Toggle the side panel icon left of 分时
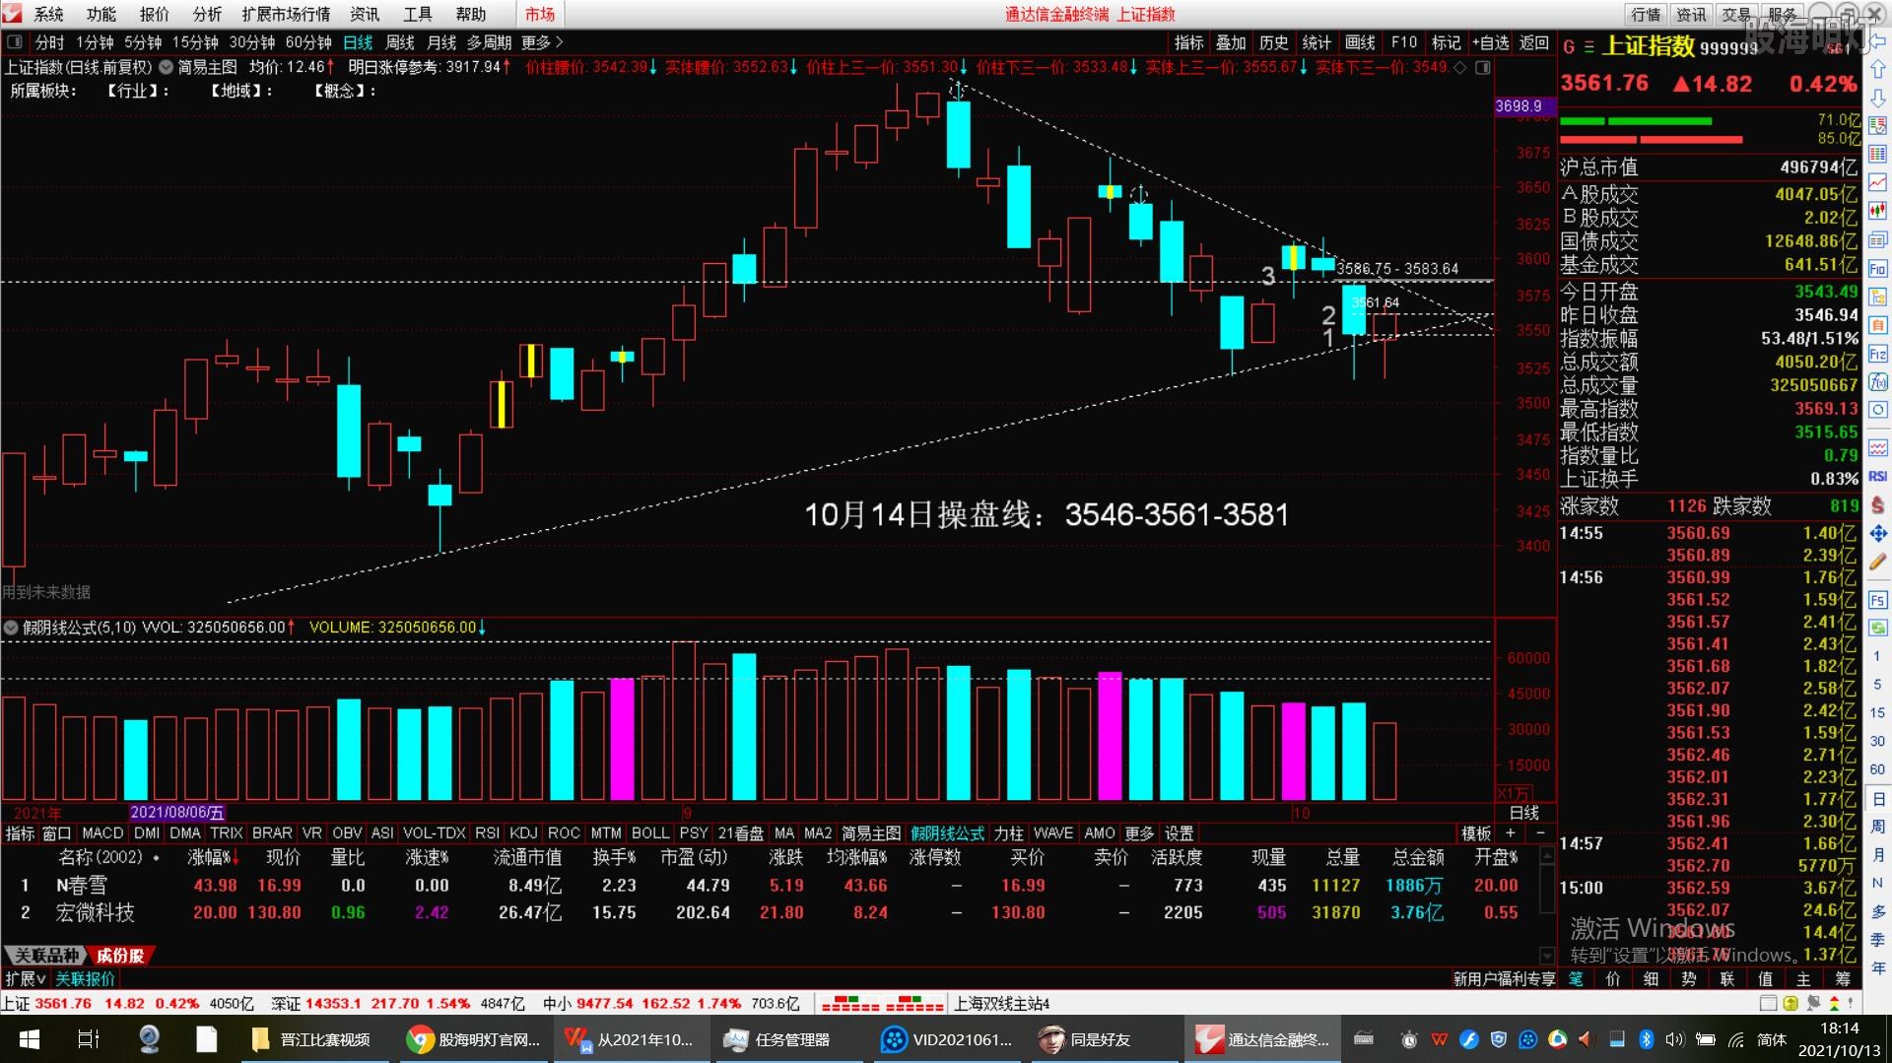Image resolution: width=1892 pixels, height=1063 pixels. [14, 42]
